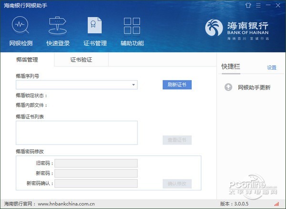
Task: Click the www.hnbankchina.com.cn website address
Action: click(x=66, y=204)
